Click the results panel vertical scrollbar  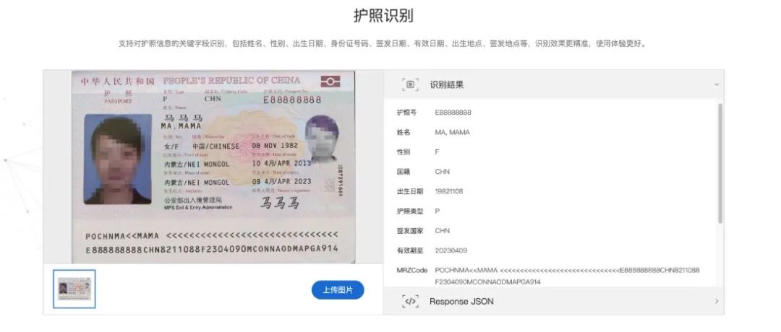tap(720, 164)
